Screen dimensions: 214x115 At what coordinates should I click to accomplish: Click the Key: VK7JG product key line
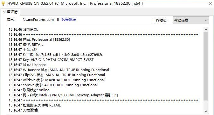point(51,60)
